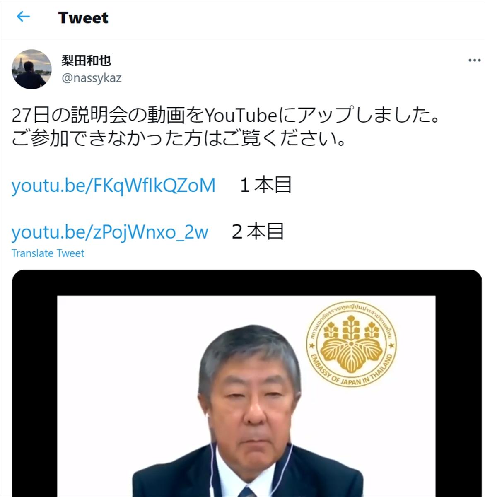Click the 1本目 label text
This screenshot has height=497, width=485.
point(266,185)
